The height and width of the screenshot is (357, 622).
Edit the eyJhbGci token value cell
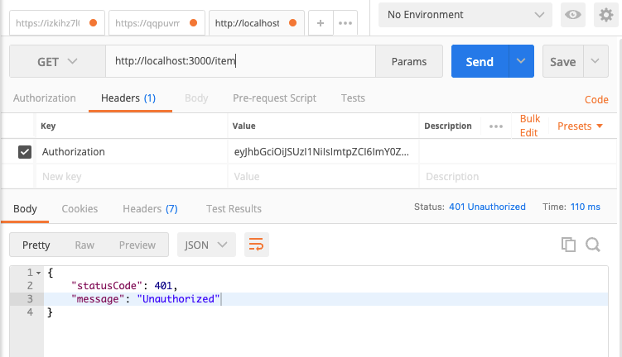tap(323, 151)
